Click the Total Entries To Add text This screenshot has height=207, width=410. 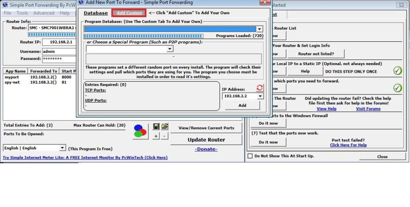(x=28, y=125)
